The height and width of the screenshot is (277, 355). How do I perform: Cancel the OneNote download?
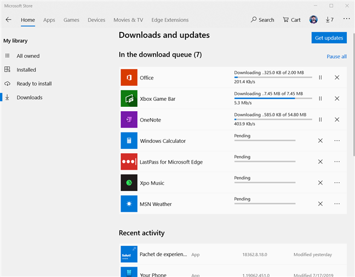(x=337, y=119)
